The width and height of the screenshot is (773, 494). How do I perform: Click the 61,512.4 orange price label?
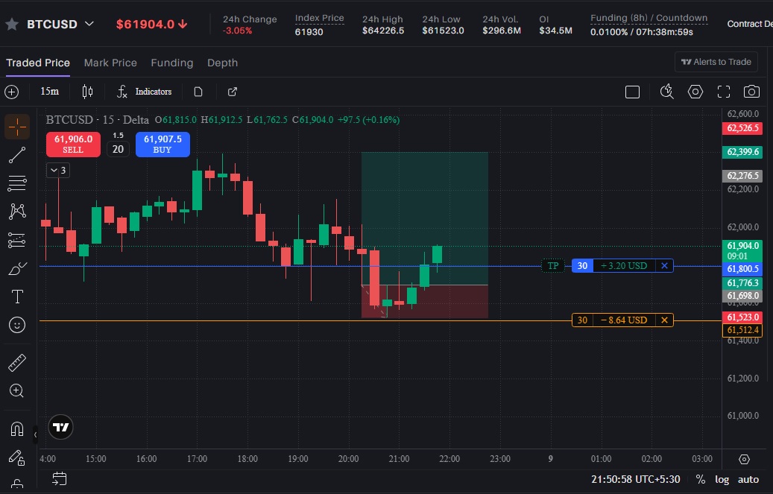pyautogui.click(x=742, y=330)
